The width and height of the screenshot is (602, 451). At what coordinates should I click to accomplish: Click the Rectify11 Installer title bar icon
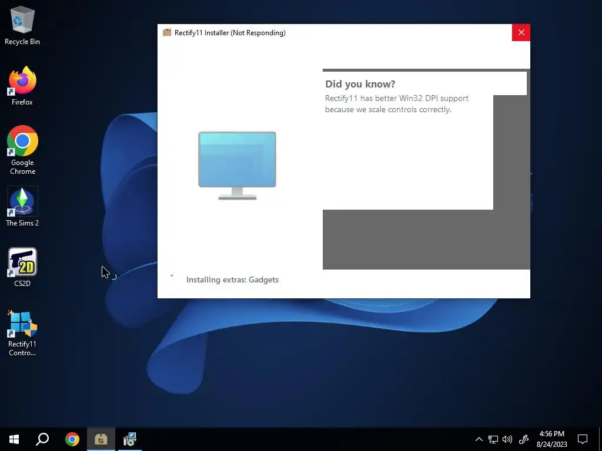166,33
